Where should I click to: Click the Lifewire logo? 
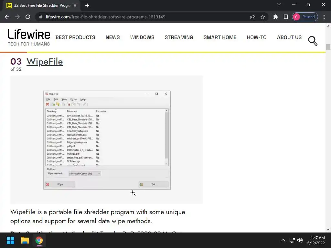tap(29, 37)
